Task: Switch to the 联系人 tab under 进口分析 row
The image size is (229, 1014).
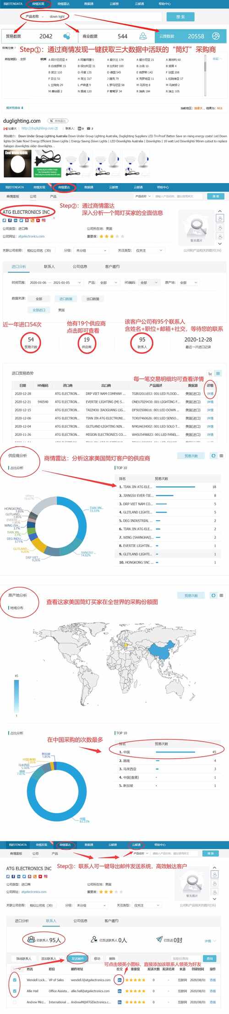Action: [49, 266]
